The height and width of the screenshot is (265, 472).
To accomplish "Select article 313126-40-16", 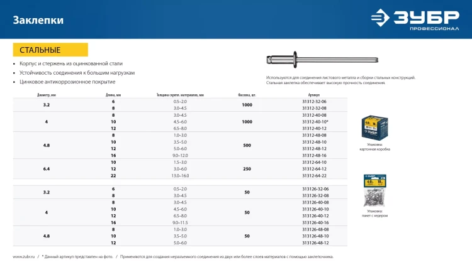I will pyautogui.click(x=315, y=223).
